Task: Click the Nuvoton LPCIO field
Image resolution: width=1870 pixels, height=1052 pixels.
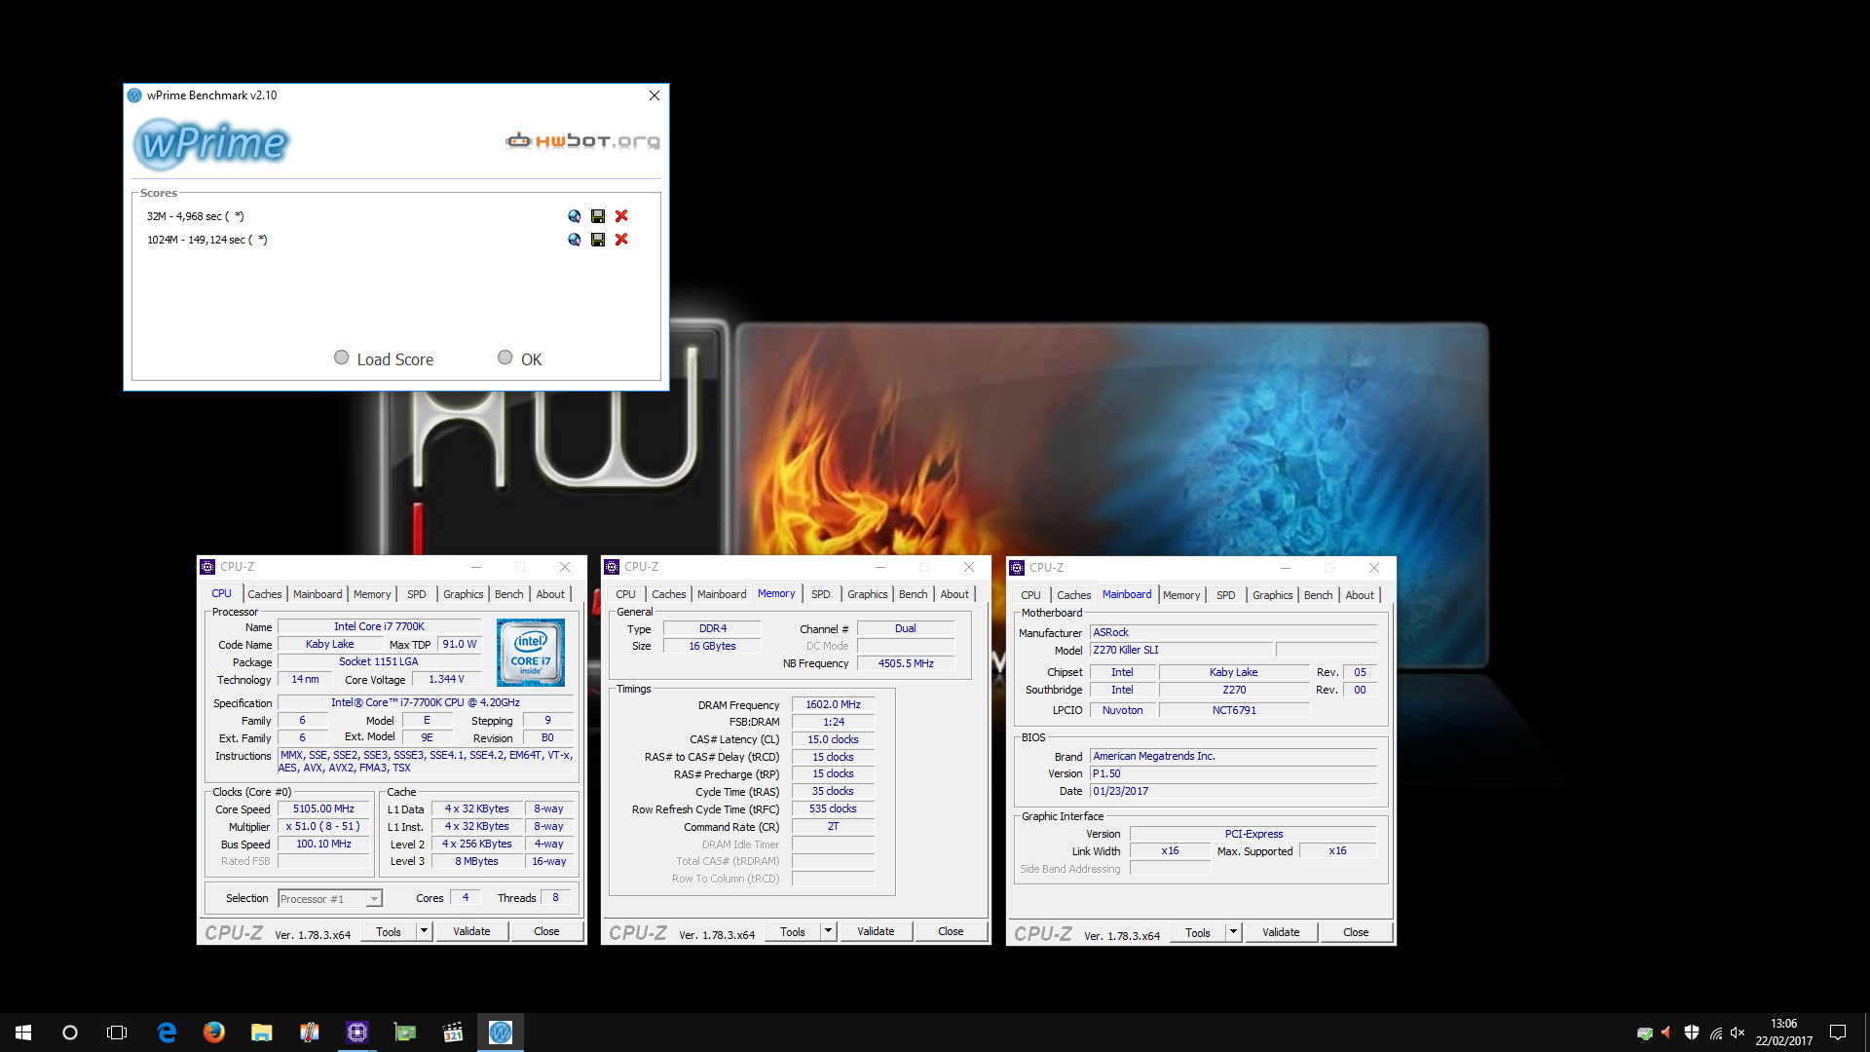Action: [1122, 710]
